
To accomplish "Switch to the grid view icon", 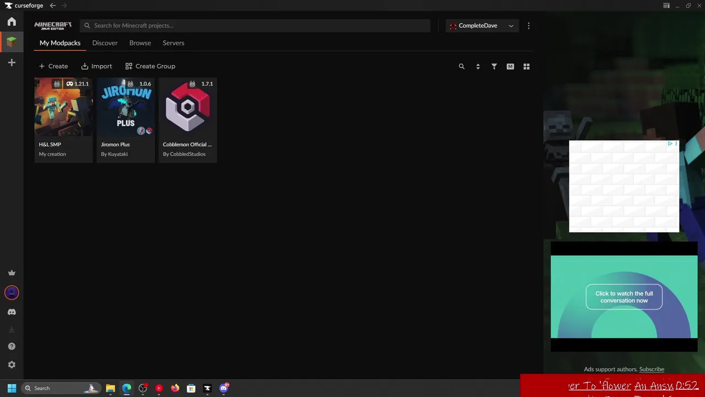I will click(x=527, y=66).
